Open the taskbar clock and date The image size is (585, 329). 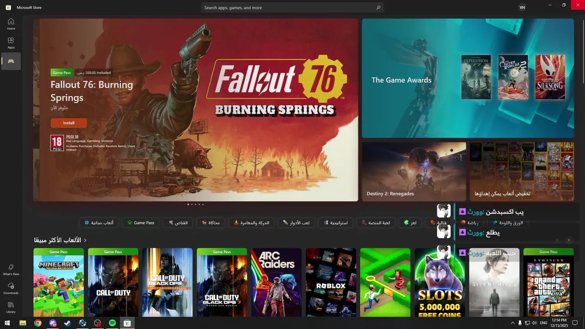click(559, 323)
